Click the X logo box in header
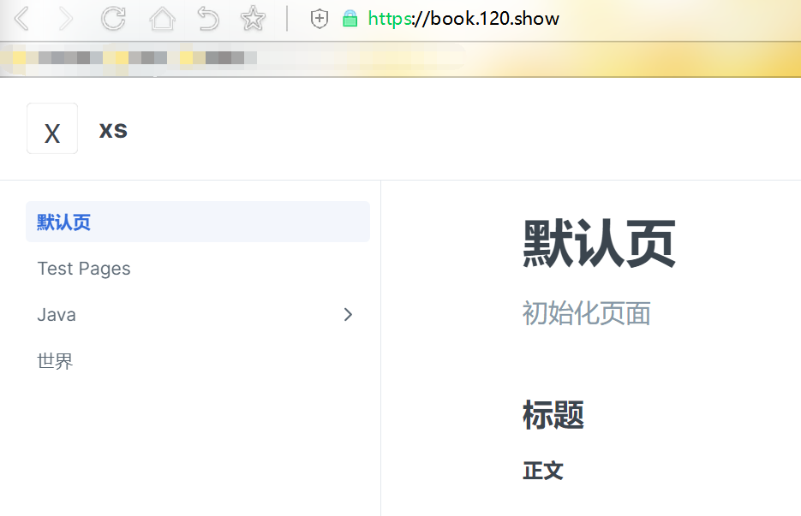The height and width of the screenshot is (516, 801). (52, 129)
